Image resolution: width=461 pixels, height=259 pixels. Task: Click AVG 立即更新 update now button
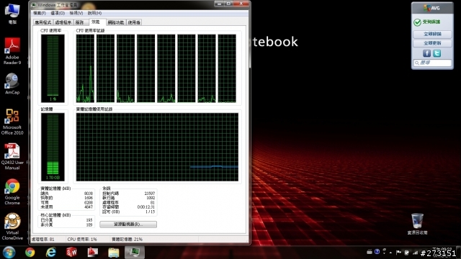[432, 43]
